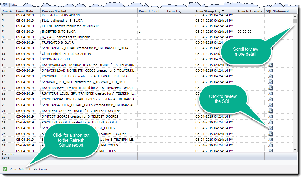Open View Data Refresh Status link

(x=28, y=169)
